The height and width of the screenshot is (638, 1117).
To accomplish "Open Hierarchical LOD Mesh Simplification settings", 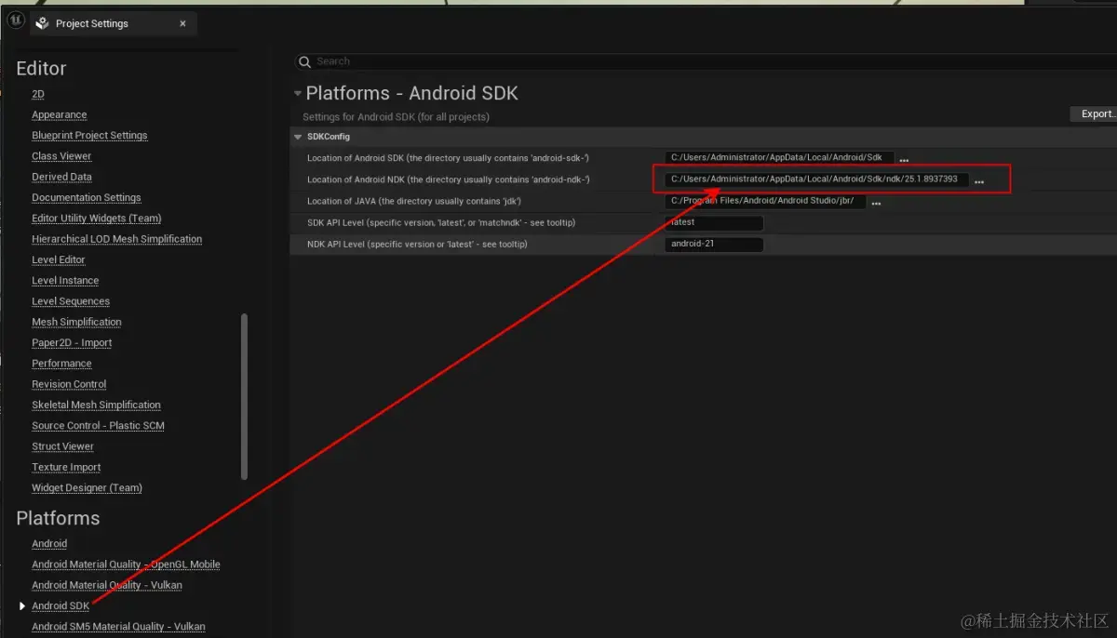I will pos(117,239).
